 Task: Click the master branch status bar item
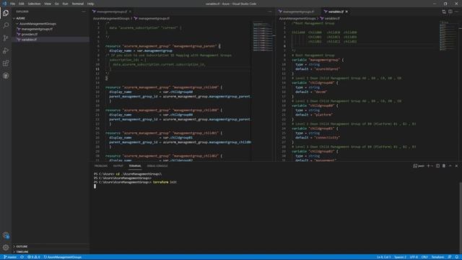click(10, 257)
